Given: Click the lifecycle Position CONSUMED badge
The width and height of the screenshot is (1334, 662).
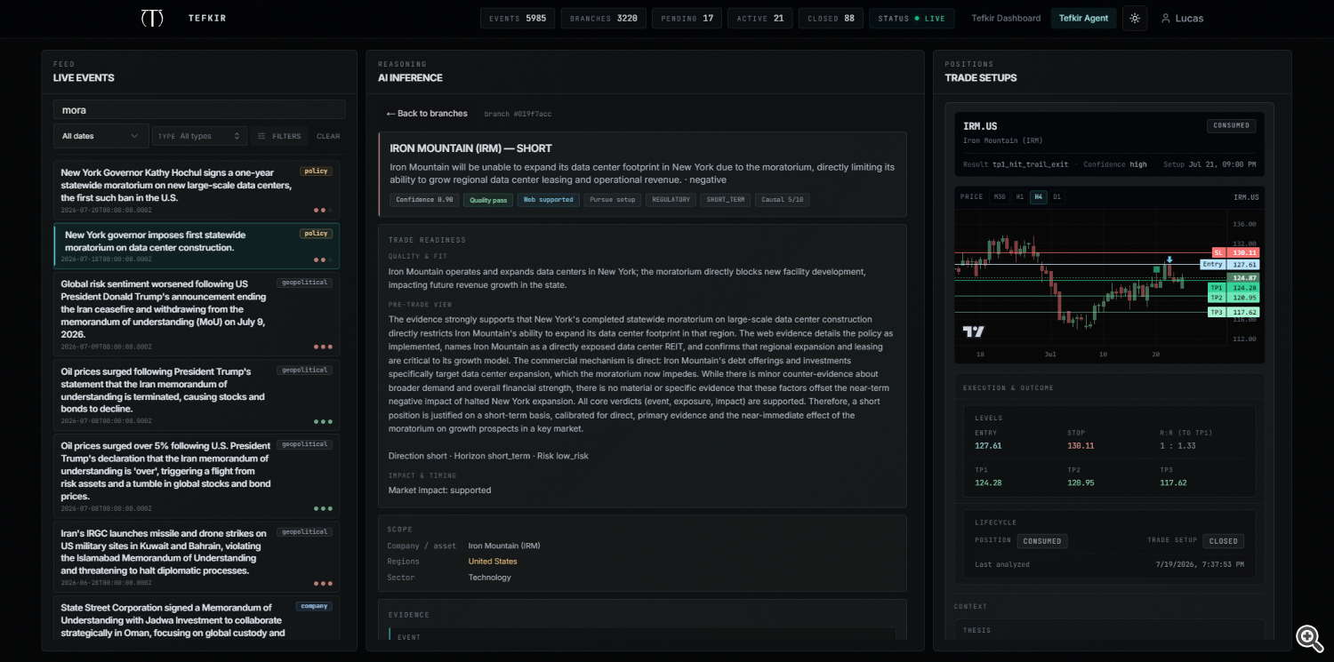Looking at the screenshot, I should tap(1042, 540).
